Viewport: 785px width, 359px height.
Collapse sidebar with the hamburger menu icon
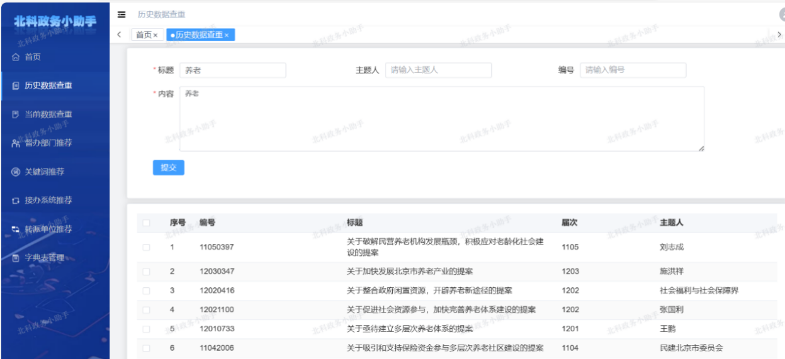pyautogui.click(x=121, y=14)
